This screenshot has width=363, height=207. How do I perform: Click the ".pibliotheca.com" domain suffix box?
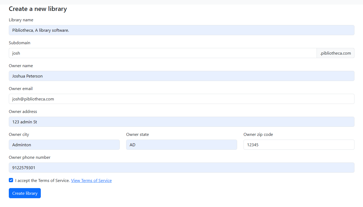(335, 53)
